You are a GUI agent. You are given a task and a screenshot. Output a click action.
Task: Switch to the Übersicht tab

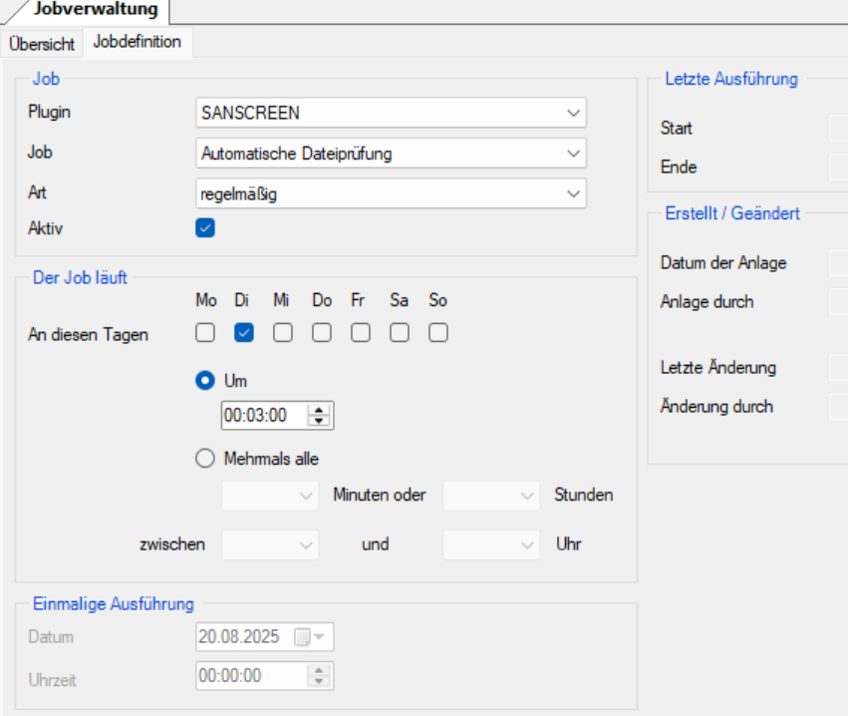click(42, 43)
